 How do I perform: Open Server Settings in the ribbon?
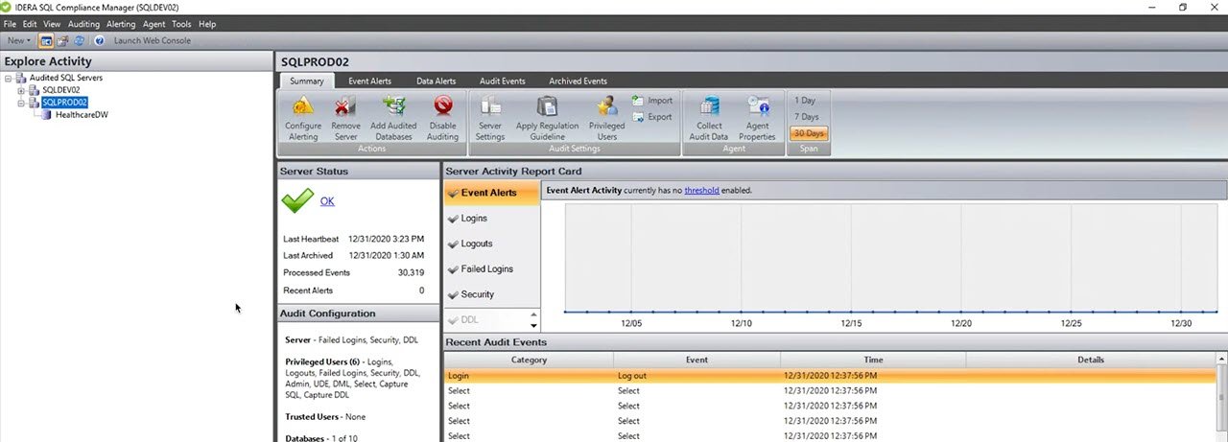[x=490, y=118]
